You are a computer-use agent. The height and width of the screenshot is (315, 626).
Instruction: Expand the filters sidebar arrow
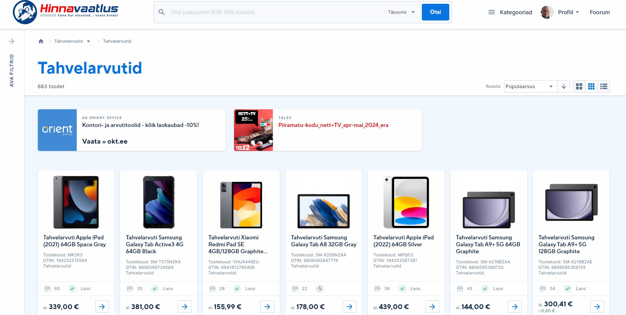[11, 41]
